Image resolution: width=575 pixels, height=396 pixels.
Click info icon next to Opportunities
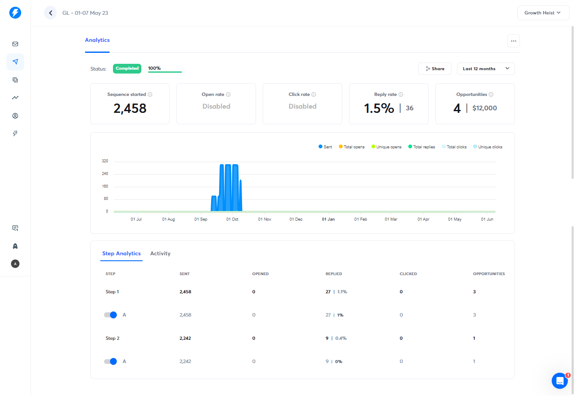click(x=491, y=95)
